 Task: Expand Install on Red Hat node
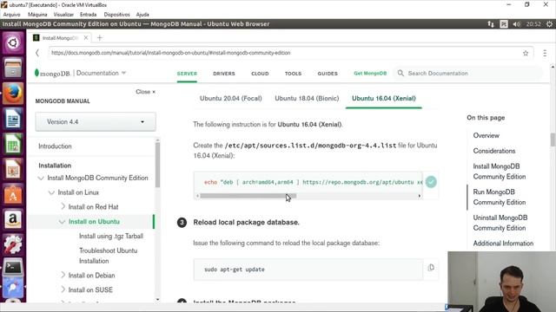point(63,206)
